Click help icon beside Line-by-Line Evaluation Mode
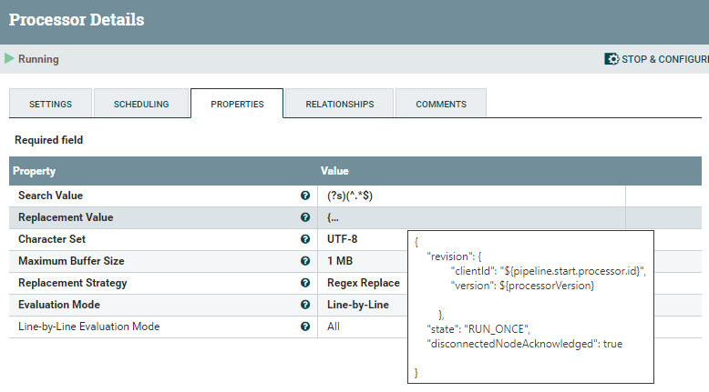709x392 pixels. (305, 327)
